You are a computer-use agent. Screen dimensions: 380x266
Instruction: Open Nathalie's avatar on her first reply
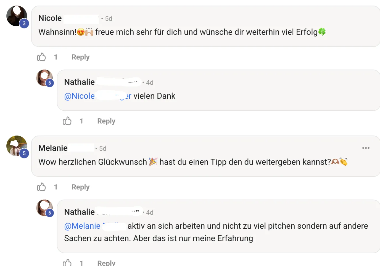[44, 78]
